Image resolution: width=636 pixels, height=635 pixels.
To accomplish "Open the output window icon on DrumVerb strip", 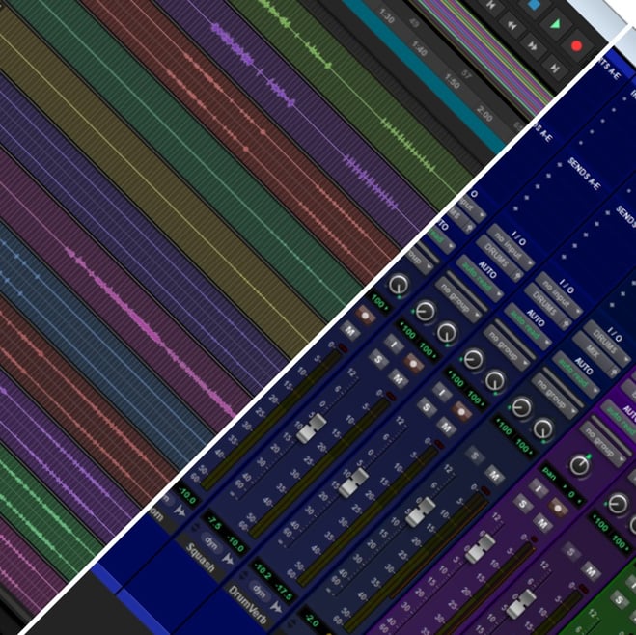I will pyautogui.click(x=567, y=324).
